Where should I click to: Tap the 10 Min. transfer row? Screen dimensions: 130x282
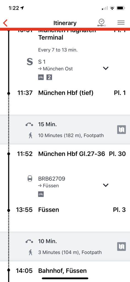(65, 246)
